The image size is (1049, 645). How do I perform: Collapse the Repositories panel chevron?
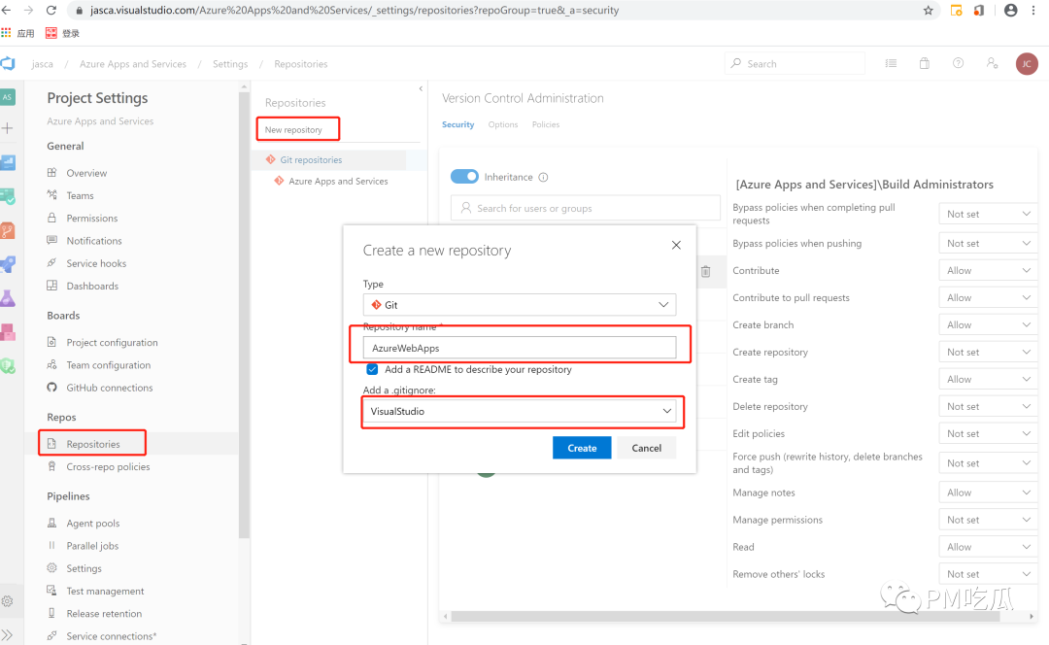coord(421,88)
